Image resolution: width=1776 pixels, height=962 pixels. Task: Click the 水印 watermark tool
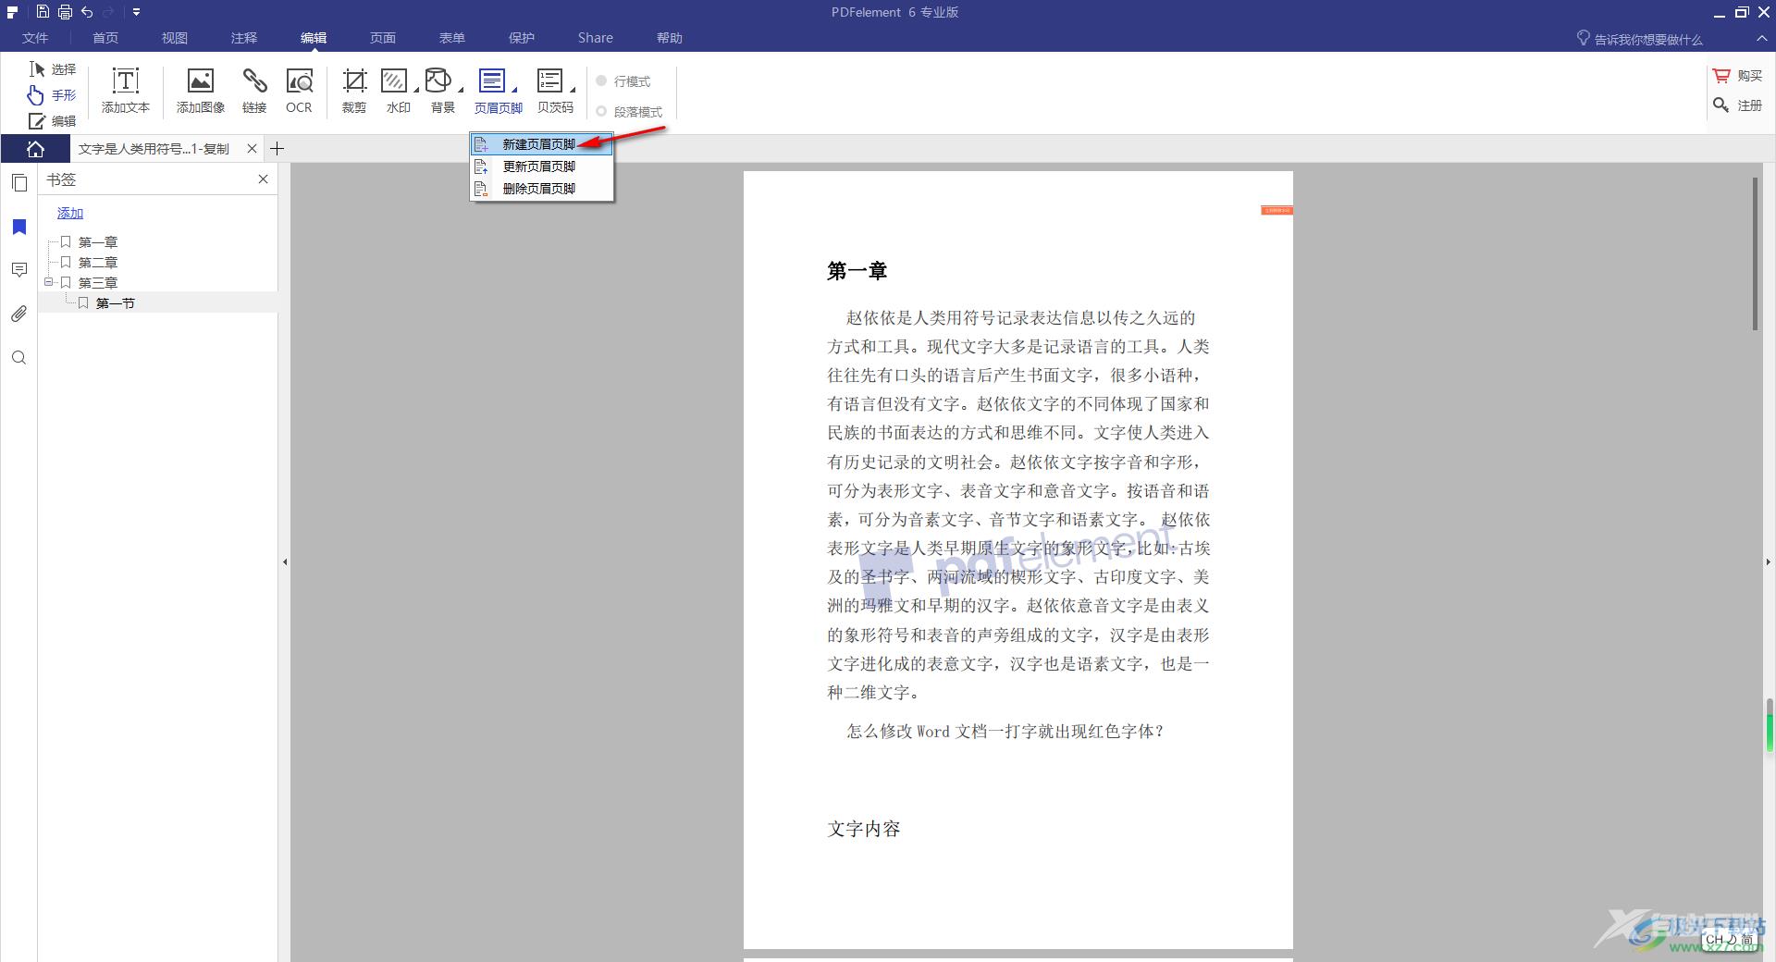pyautogui.click(x=396, y=91)
